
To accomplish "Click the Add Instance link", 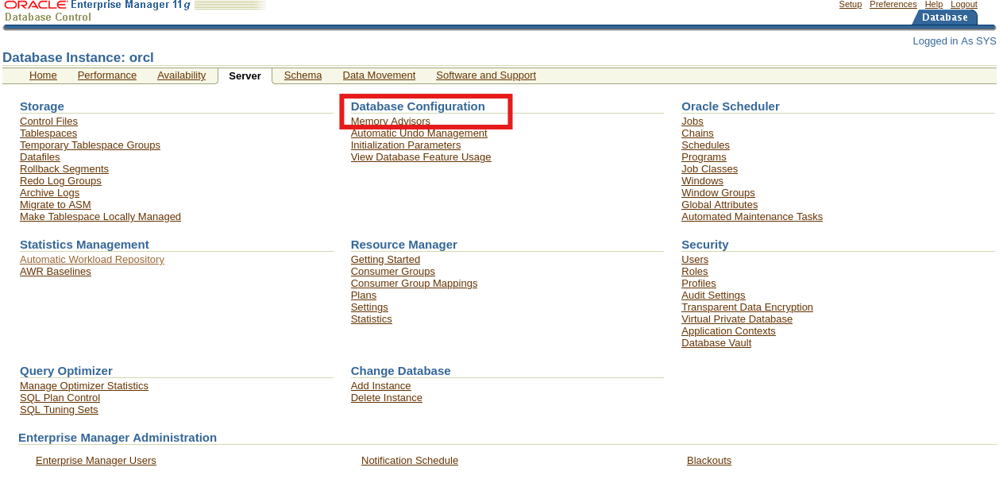I will [381, 386].
